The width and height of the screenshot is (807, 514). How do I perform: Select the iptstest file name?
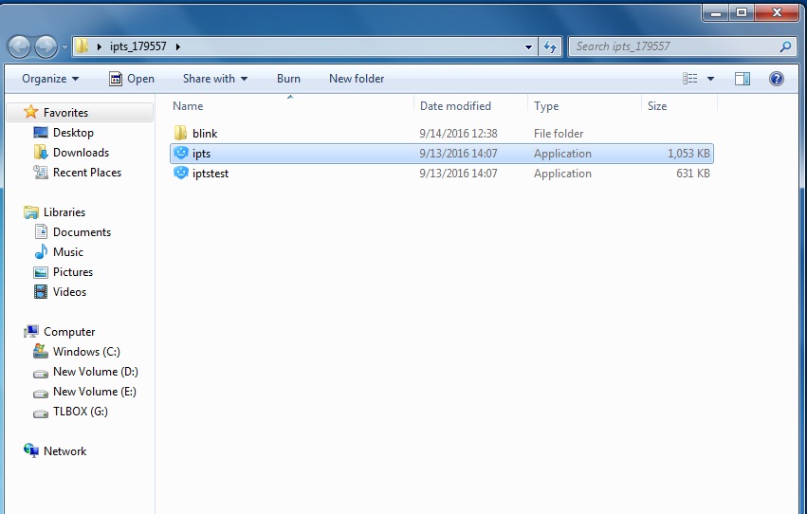pos(211,174)
